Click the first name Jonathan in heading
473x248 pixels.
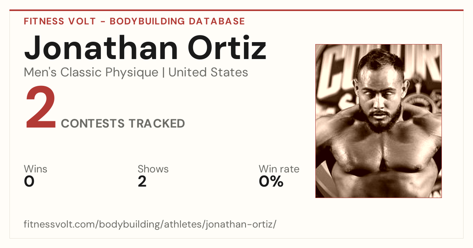click(x=101, y=47)
